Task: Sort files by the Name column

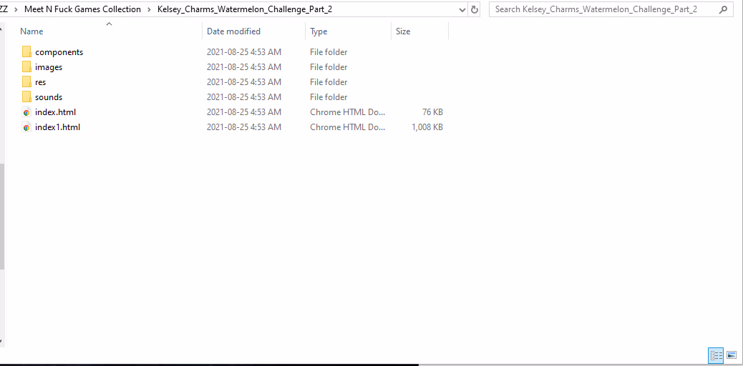Action: (x=31, y=31)
